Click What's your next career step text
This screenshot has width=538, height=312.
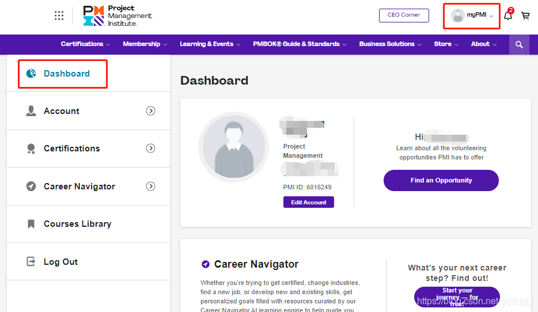tap(457, 273)
